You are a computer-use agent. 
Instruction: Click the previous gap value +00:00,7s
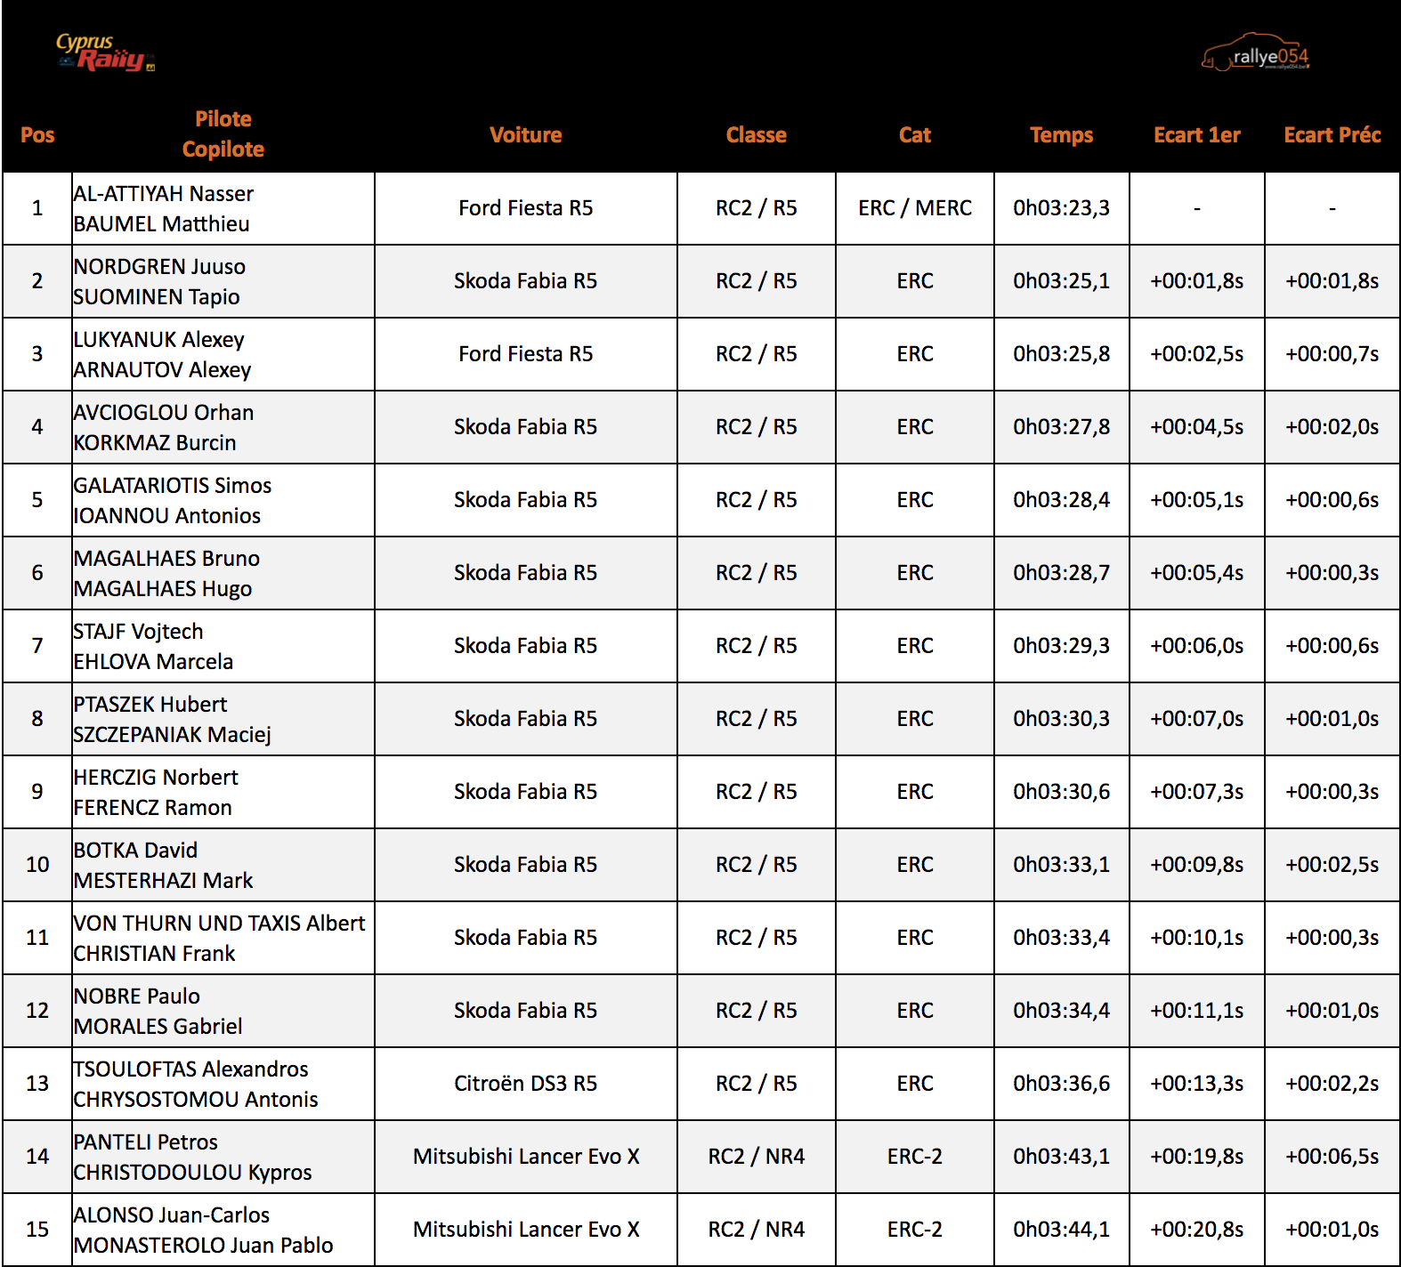(x=1332, y=354)
